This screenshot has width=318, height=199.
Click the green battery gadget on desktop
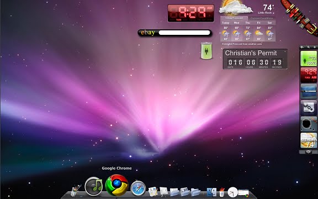click(206, 51)
